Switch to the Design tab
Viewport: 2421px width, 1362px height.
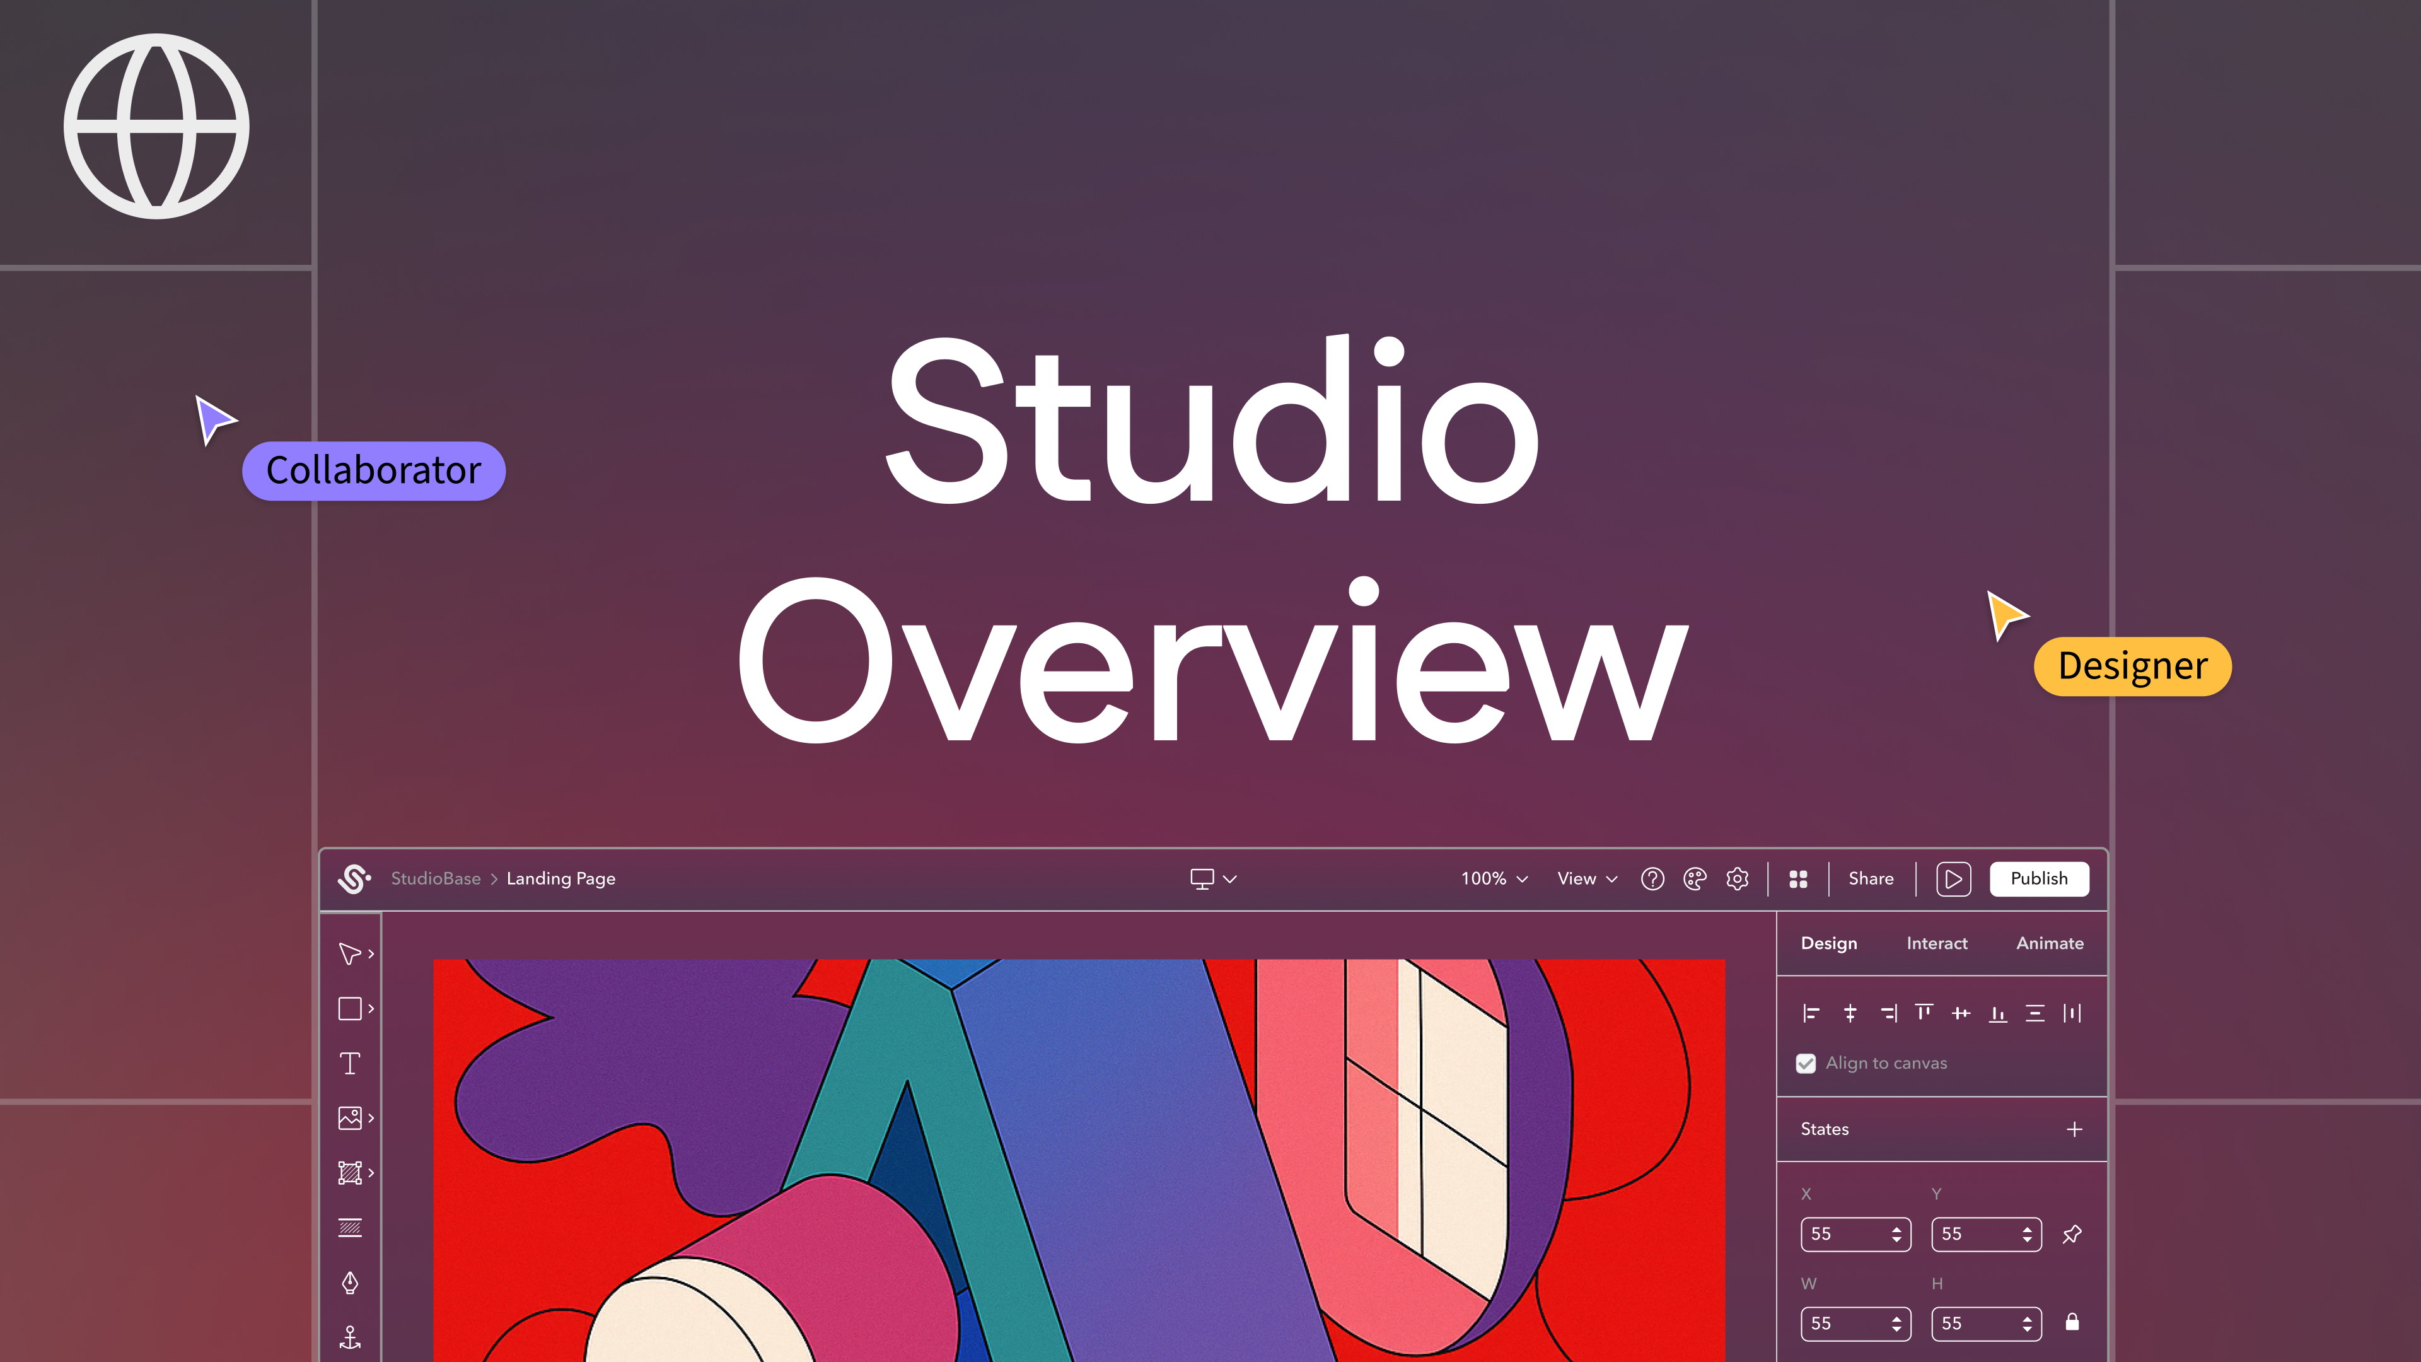click(x=1828, y=943)
